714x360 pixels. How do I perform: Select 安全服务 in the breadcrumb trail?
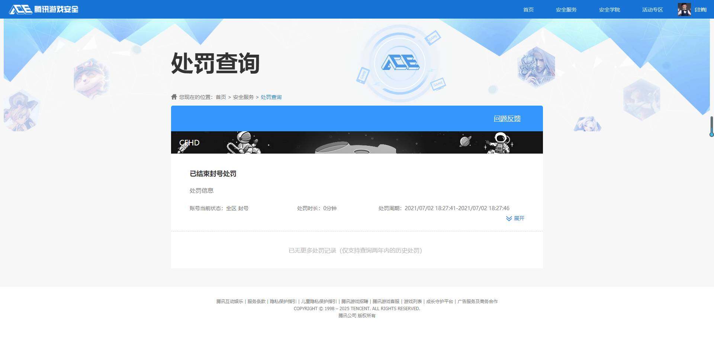[243, 97]
